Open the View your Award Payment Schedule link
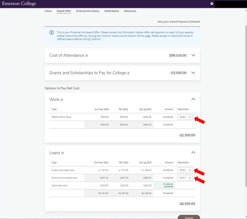 tap(178, 22)
